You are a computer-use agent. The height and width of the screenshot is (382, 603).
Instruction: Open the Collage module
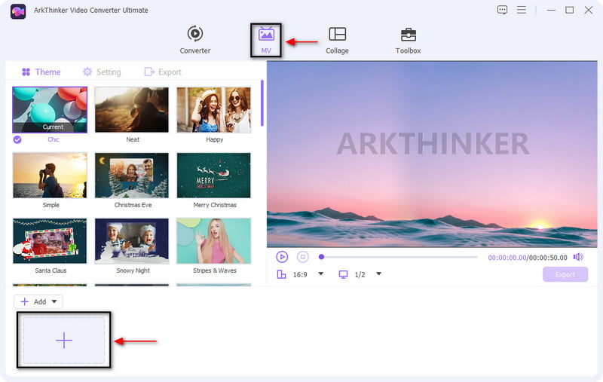[x=337, y=40]
